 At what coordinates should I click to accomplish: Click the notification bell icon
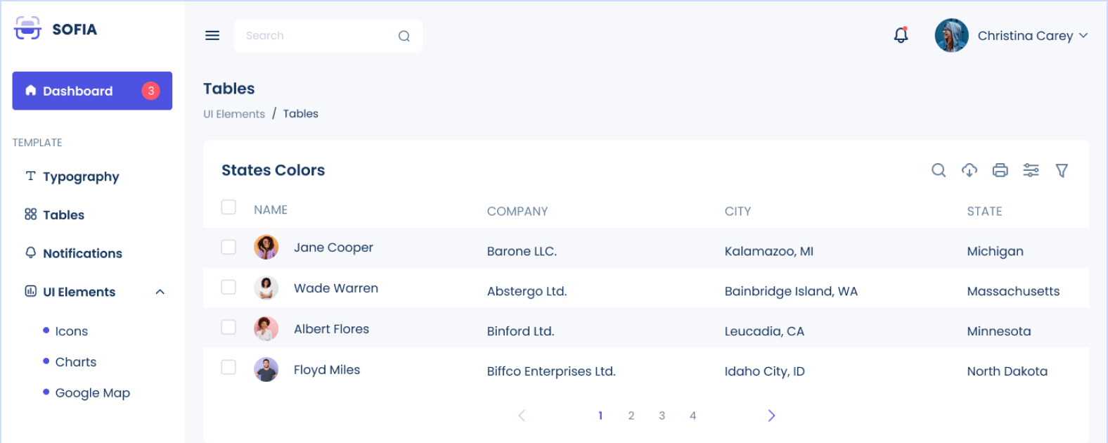tap(901, 35)
